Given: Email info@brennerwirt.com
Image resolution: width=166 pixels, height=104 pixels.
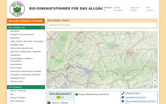Looking at the screenshot, I should 135,97.
